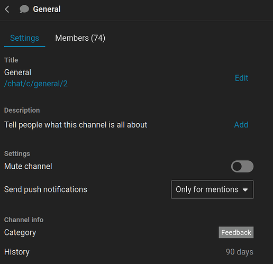Click the General header title
The image size is (273, 264).
(47, 9)
